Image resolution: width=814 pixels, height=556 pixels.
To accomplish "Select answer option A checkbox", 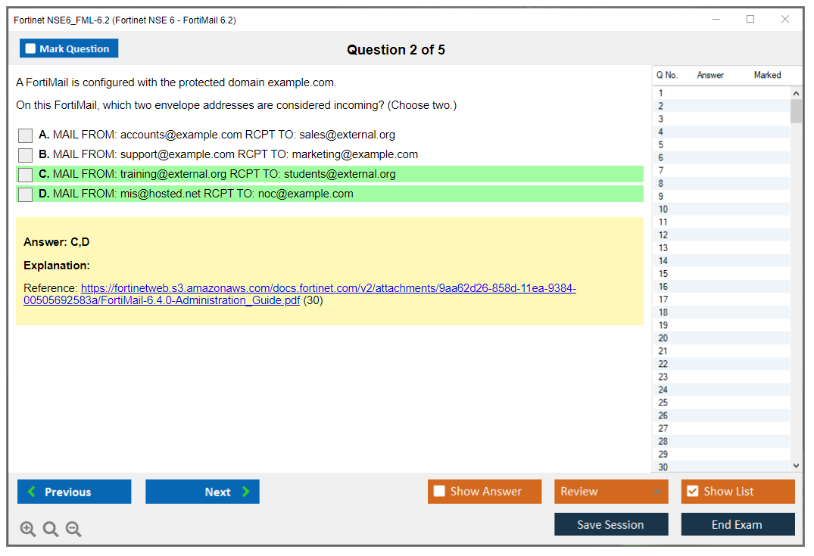I will click(x=26, y=135).
